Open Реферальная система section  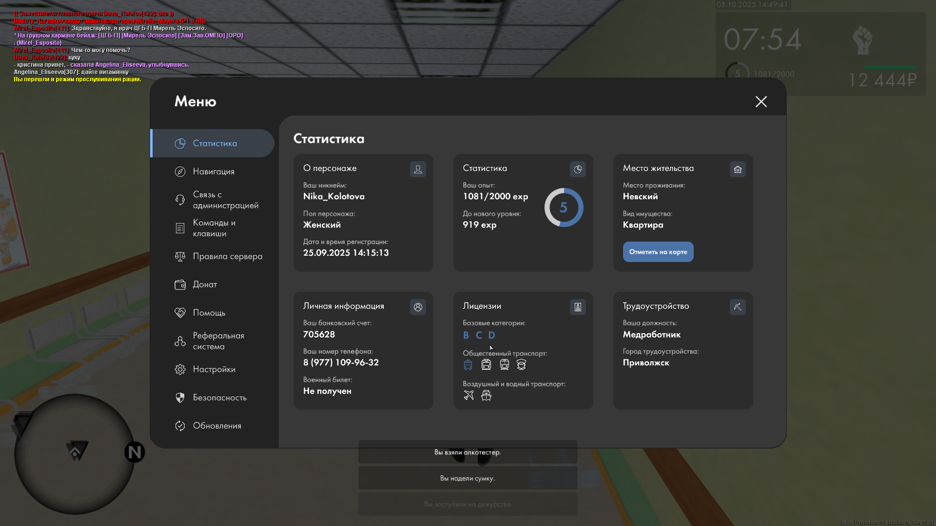(x=218, y=341)
